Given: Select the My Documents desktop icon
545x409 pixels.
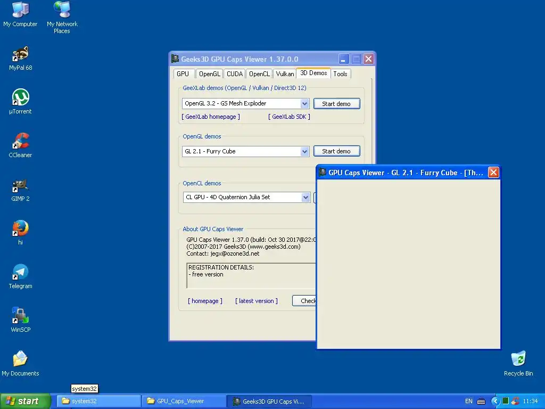Looking at the screenshot, I should click(x=21, y=364).
